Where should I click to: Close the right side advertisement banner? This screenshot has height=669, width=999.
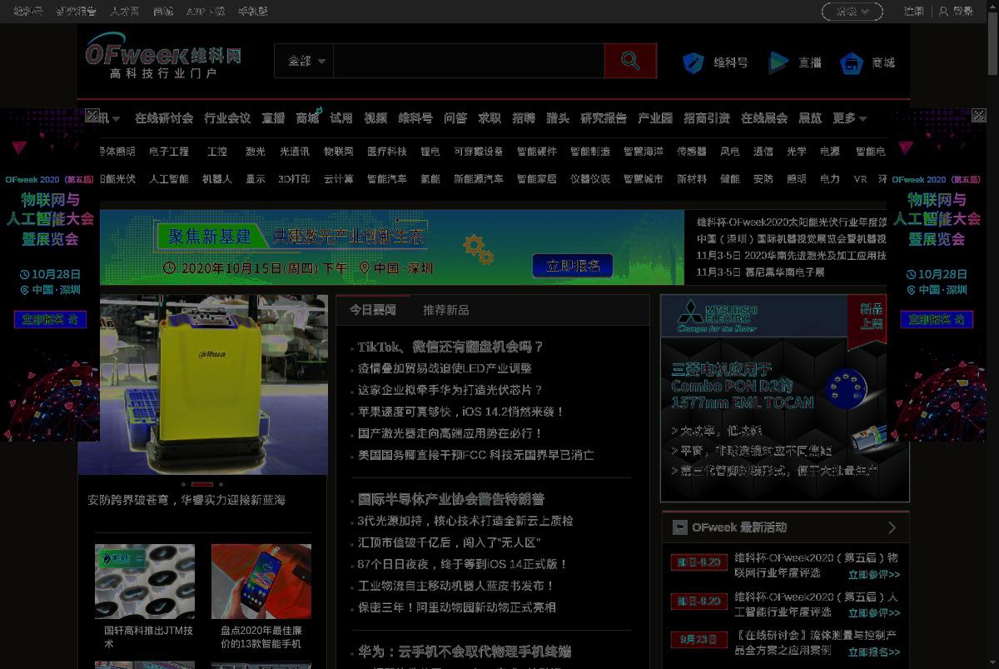[979, 116]
